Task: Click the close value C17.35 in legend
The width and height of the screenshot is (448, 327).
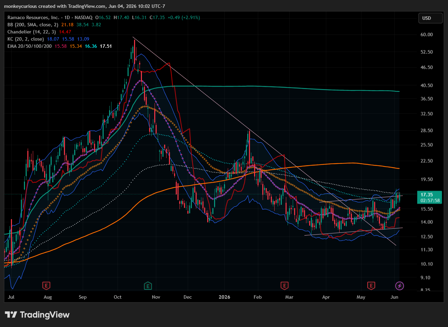Action: point(157,17)
